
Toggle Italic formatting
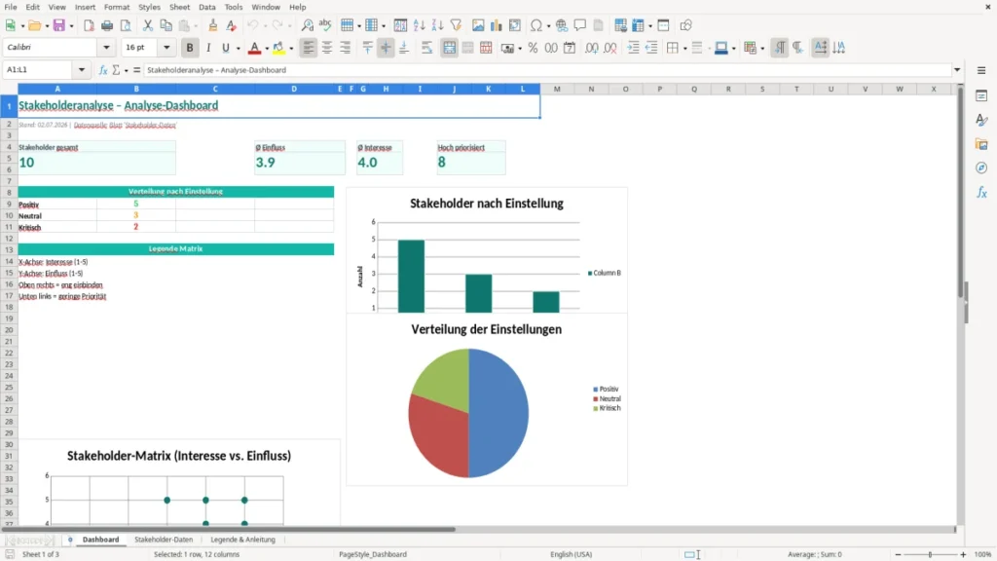click(208, 48)
